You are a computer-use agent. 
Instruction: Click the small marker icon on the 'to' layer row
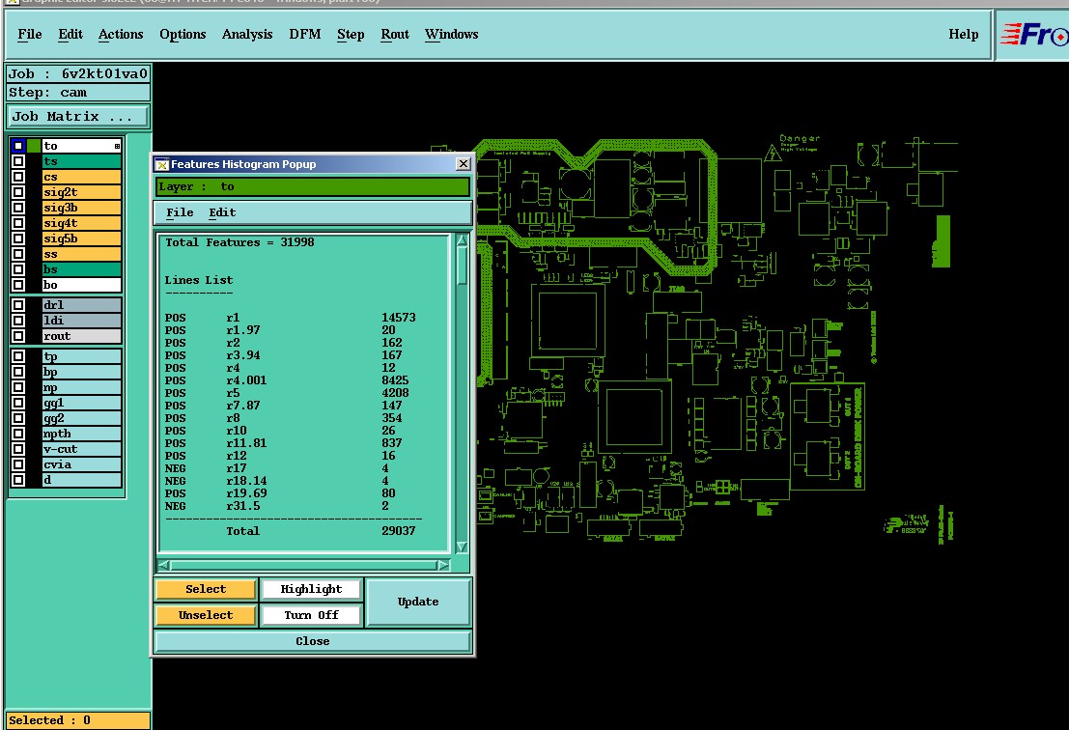click(x=117, y=147)
